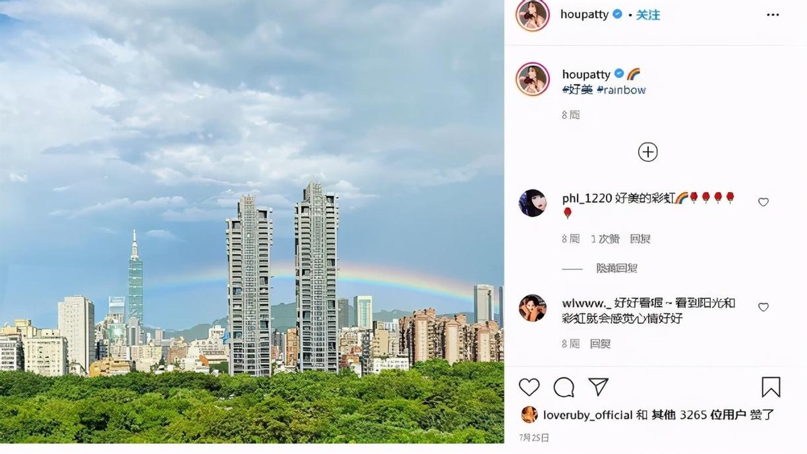Viewport: 807px width, 454px height.
Task: Open phl_1220 profile picture
Action: click(533, 203)
